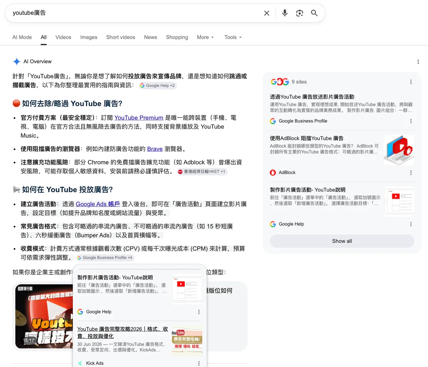This screenshot has width=428, height=367.
Task: Start voice search with the microphone icon
Action: [x=285, y=13]
